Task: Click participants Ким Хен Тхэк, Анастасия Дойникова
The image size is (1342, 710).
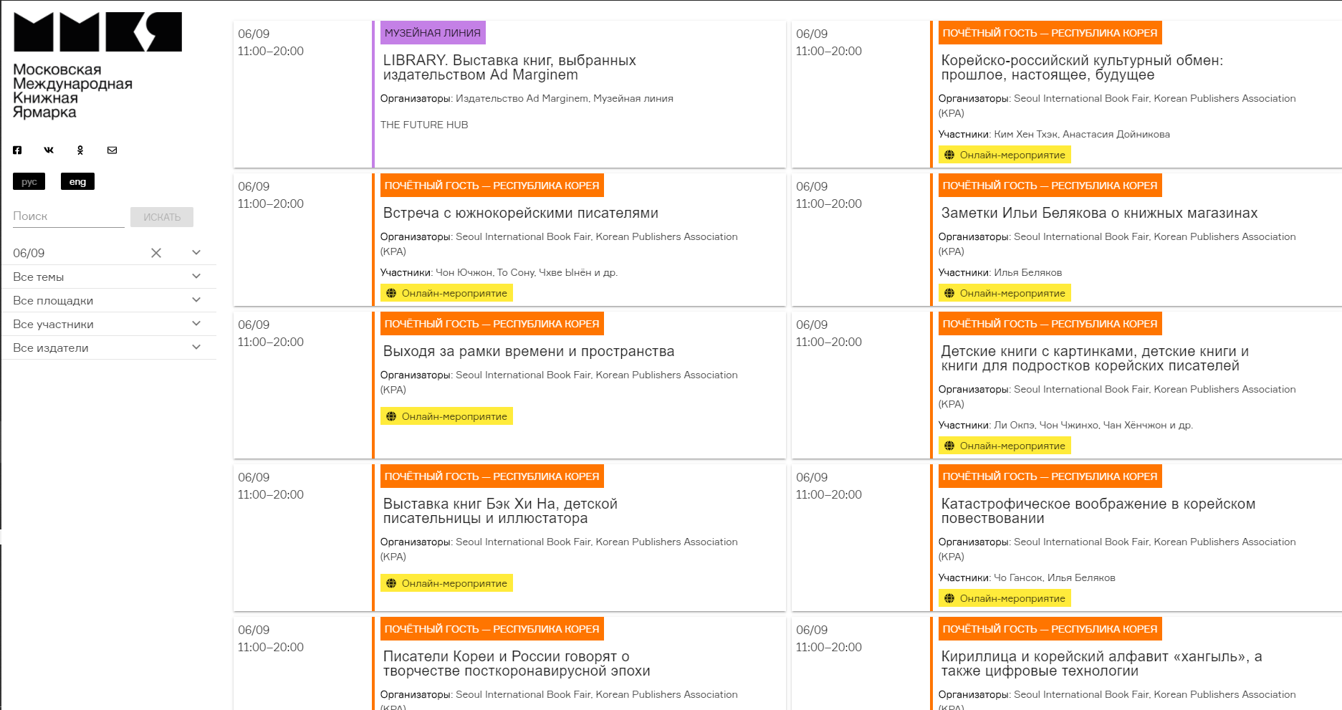Action: (1082, 134)
